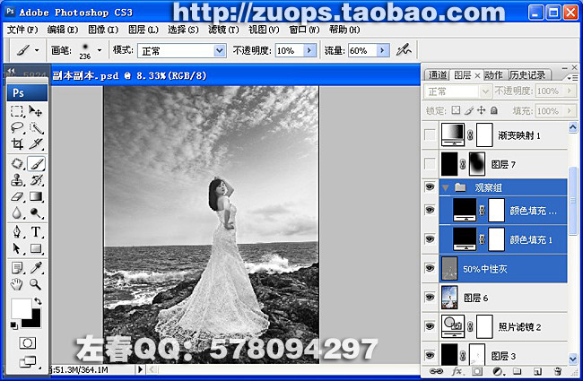Select the Rectangular Marquee tool
This screenshot has width=583, height=381.
pos(17,111)
